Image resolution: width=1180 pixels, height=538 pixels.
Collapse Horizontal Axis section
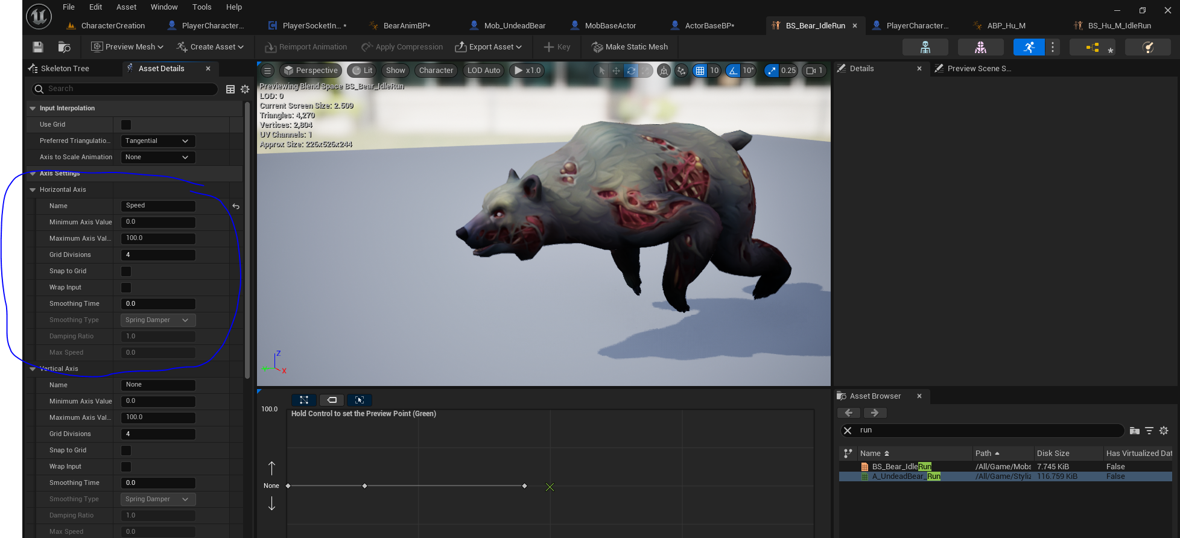coord(33,190)
